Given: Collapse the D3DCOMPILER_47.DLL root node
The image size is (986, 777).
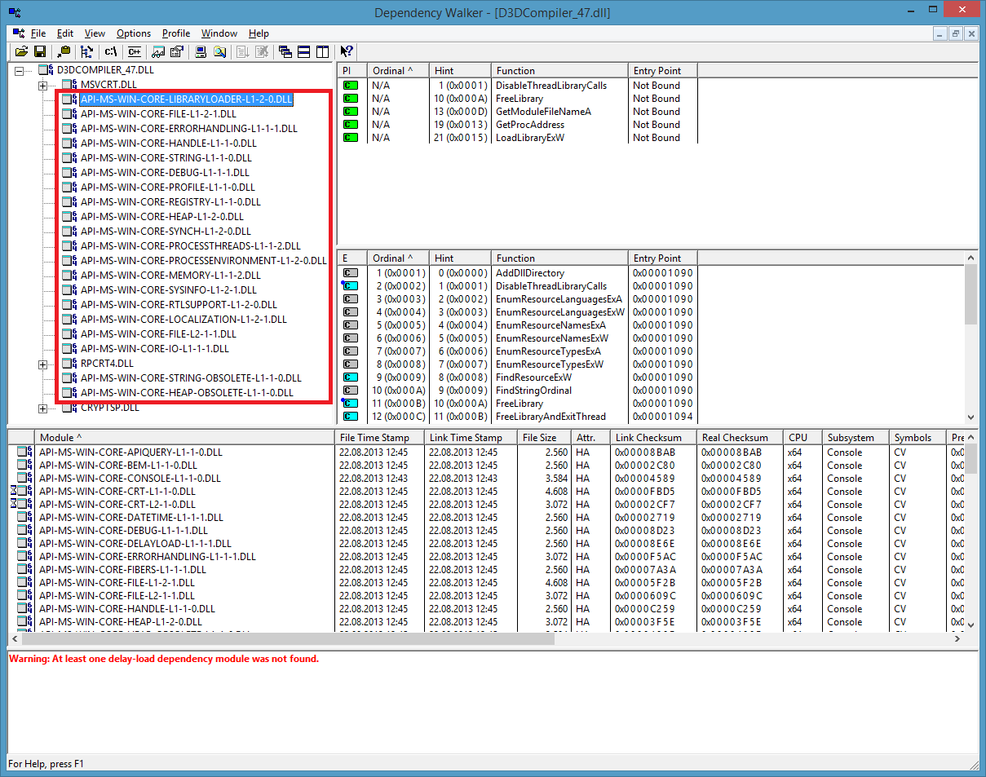Looking at the screenshot, I should pos(20,71).
